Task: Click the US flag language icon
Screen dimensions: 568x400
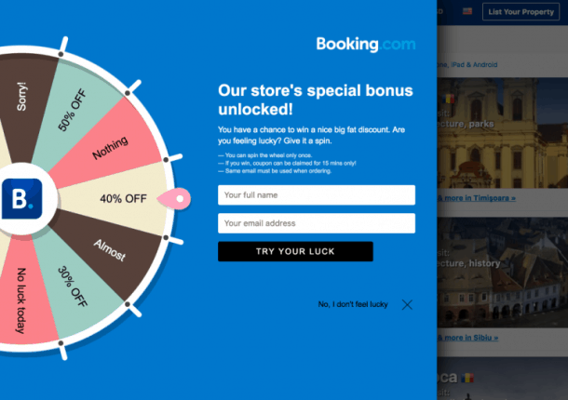Action: pos(467,11)
